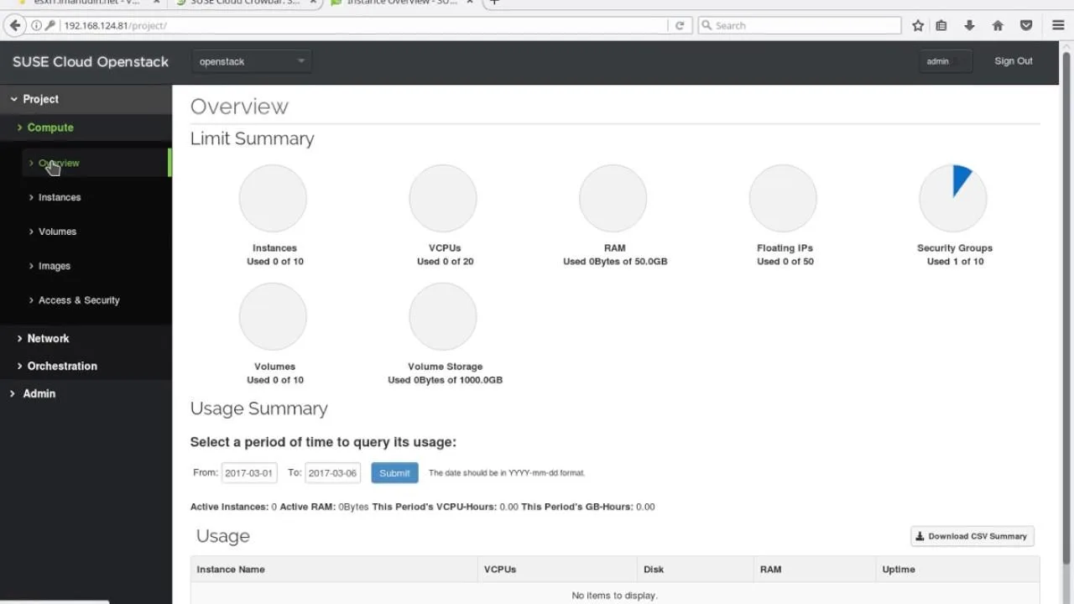Image resolution: width=1074 pixels, height=604 pixels.
Task: Switch to the Instance Overview tab
Action: [403, 3]
